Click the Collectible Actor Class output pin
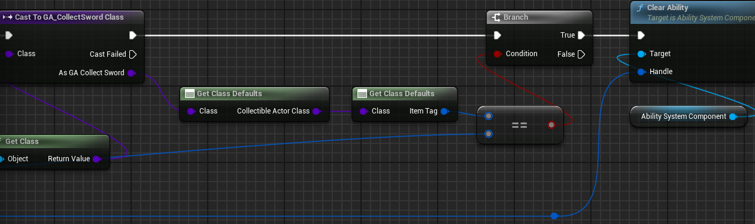Image resolution: width=755 pixels, height=224 pixels. [x=316, y=111]
